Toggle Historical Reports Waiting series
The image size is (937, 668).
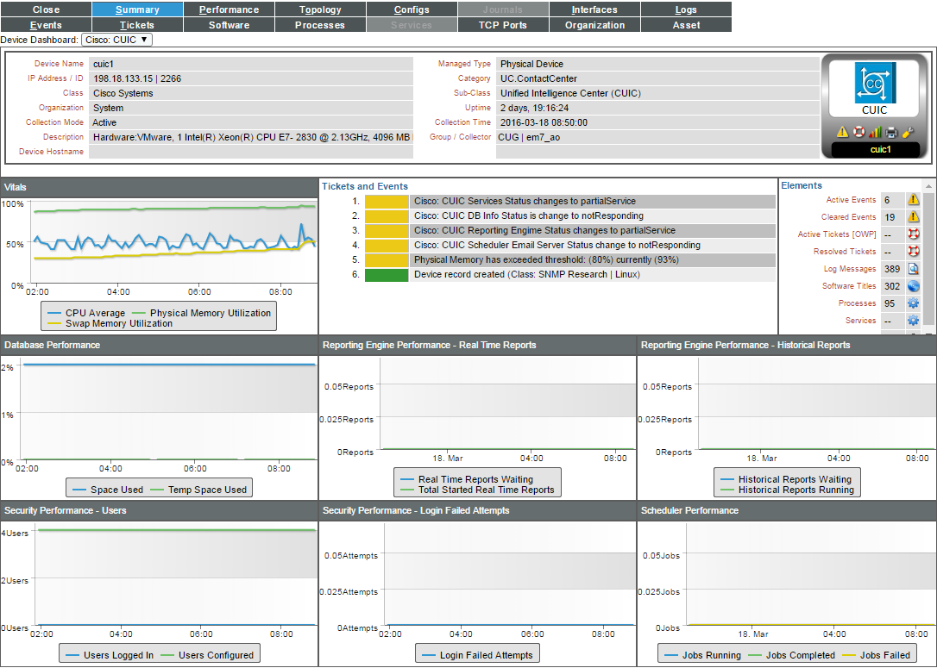786,479
